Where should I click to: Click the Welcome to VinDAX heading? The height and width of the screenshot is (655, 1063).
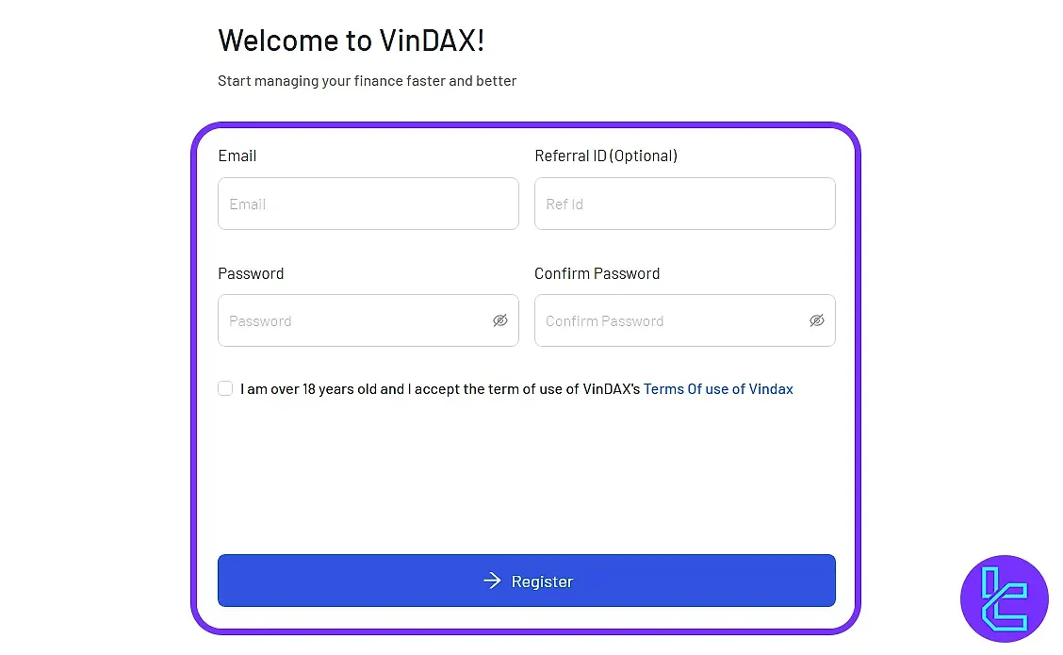pos(352,40)
